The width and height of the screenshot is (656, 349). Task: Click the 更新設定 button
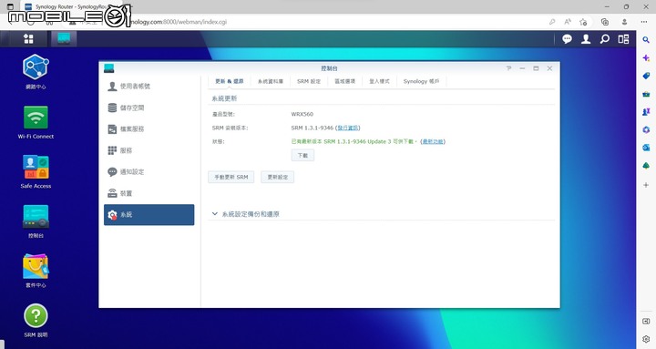point(277,177)
